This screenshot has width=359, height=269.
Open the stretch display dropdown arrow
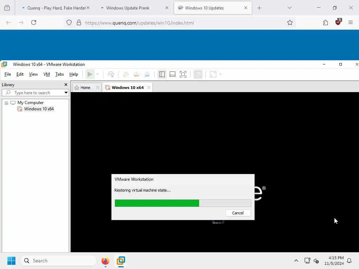221,74
